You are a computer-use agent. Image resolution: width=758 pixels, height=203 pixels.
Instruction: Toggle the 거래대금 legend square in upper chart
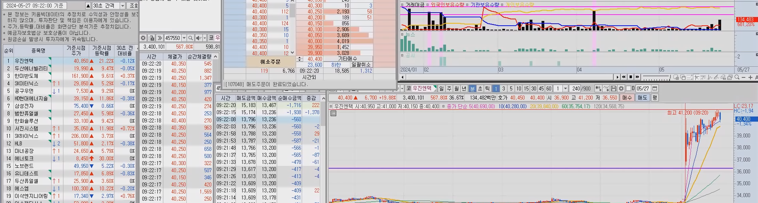[x=402, y=5]
